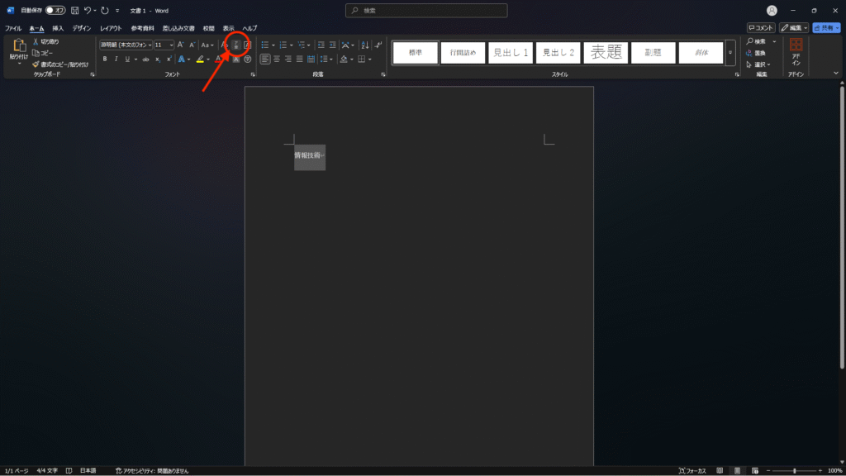
Task: Apply italic formatting
Action: click(x=116, y=59)
